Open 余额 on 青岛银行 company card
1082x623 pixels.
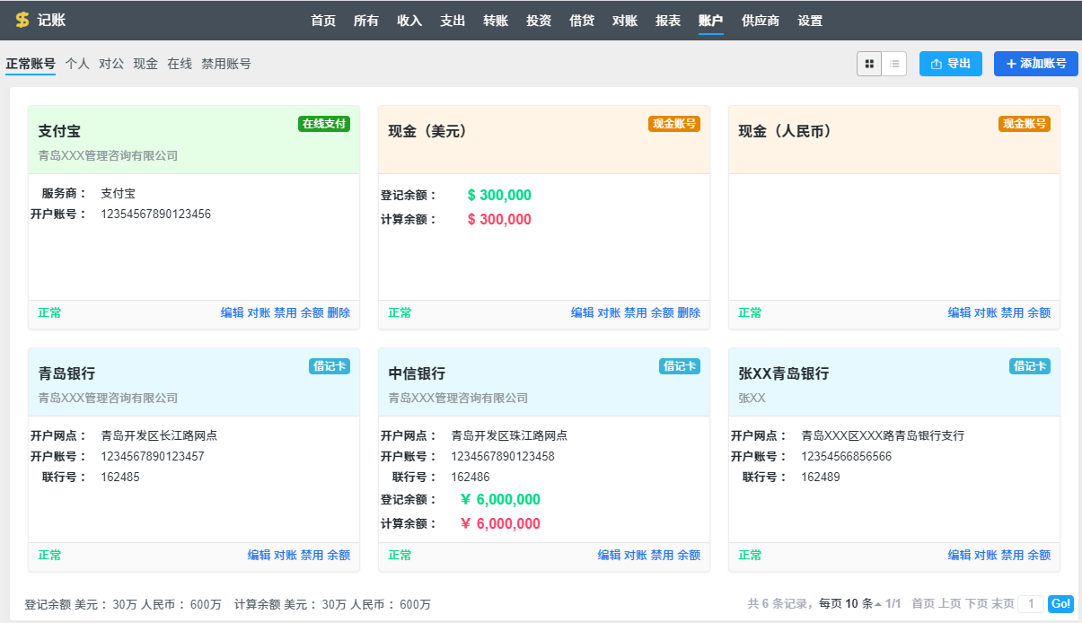[339, 556]
